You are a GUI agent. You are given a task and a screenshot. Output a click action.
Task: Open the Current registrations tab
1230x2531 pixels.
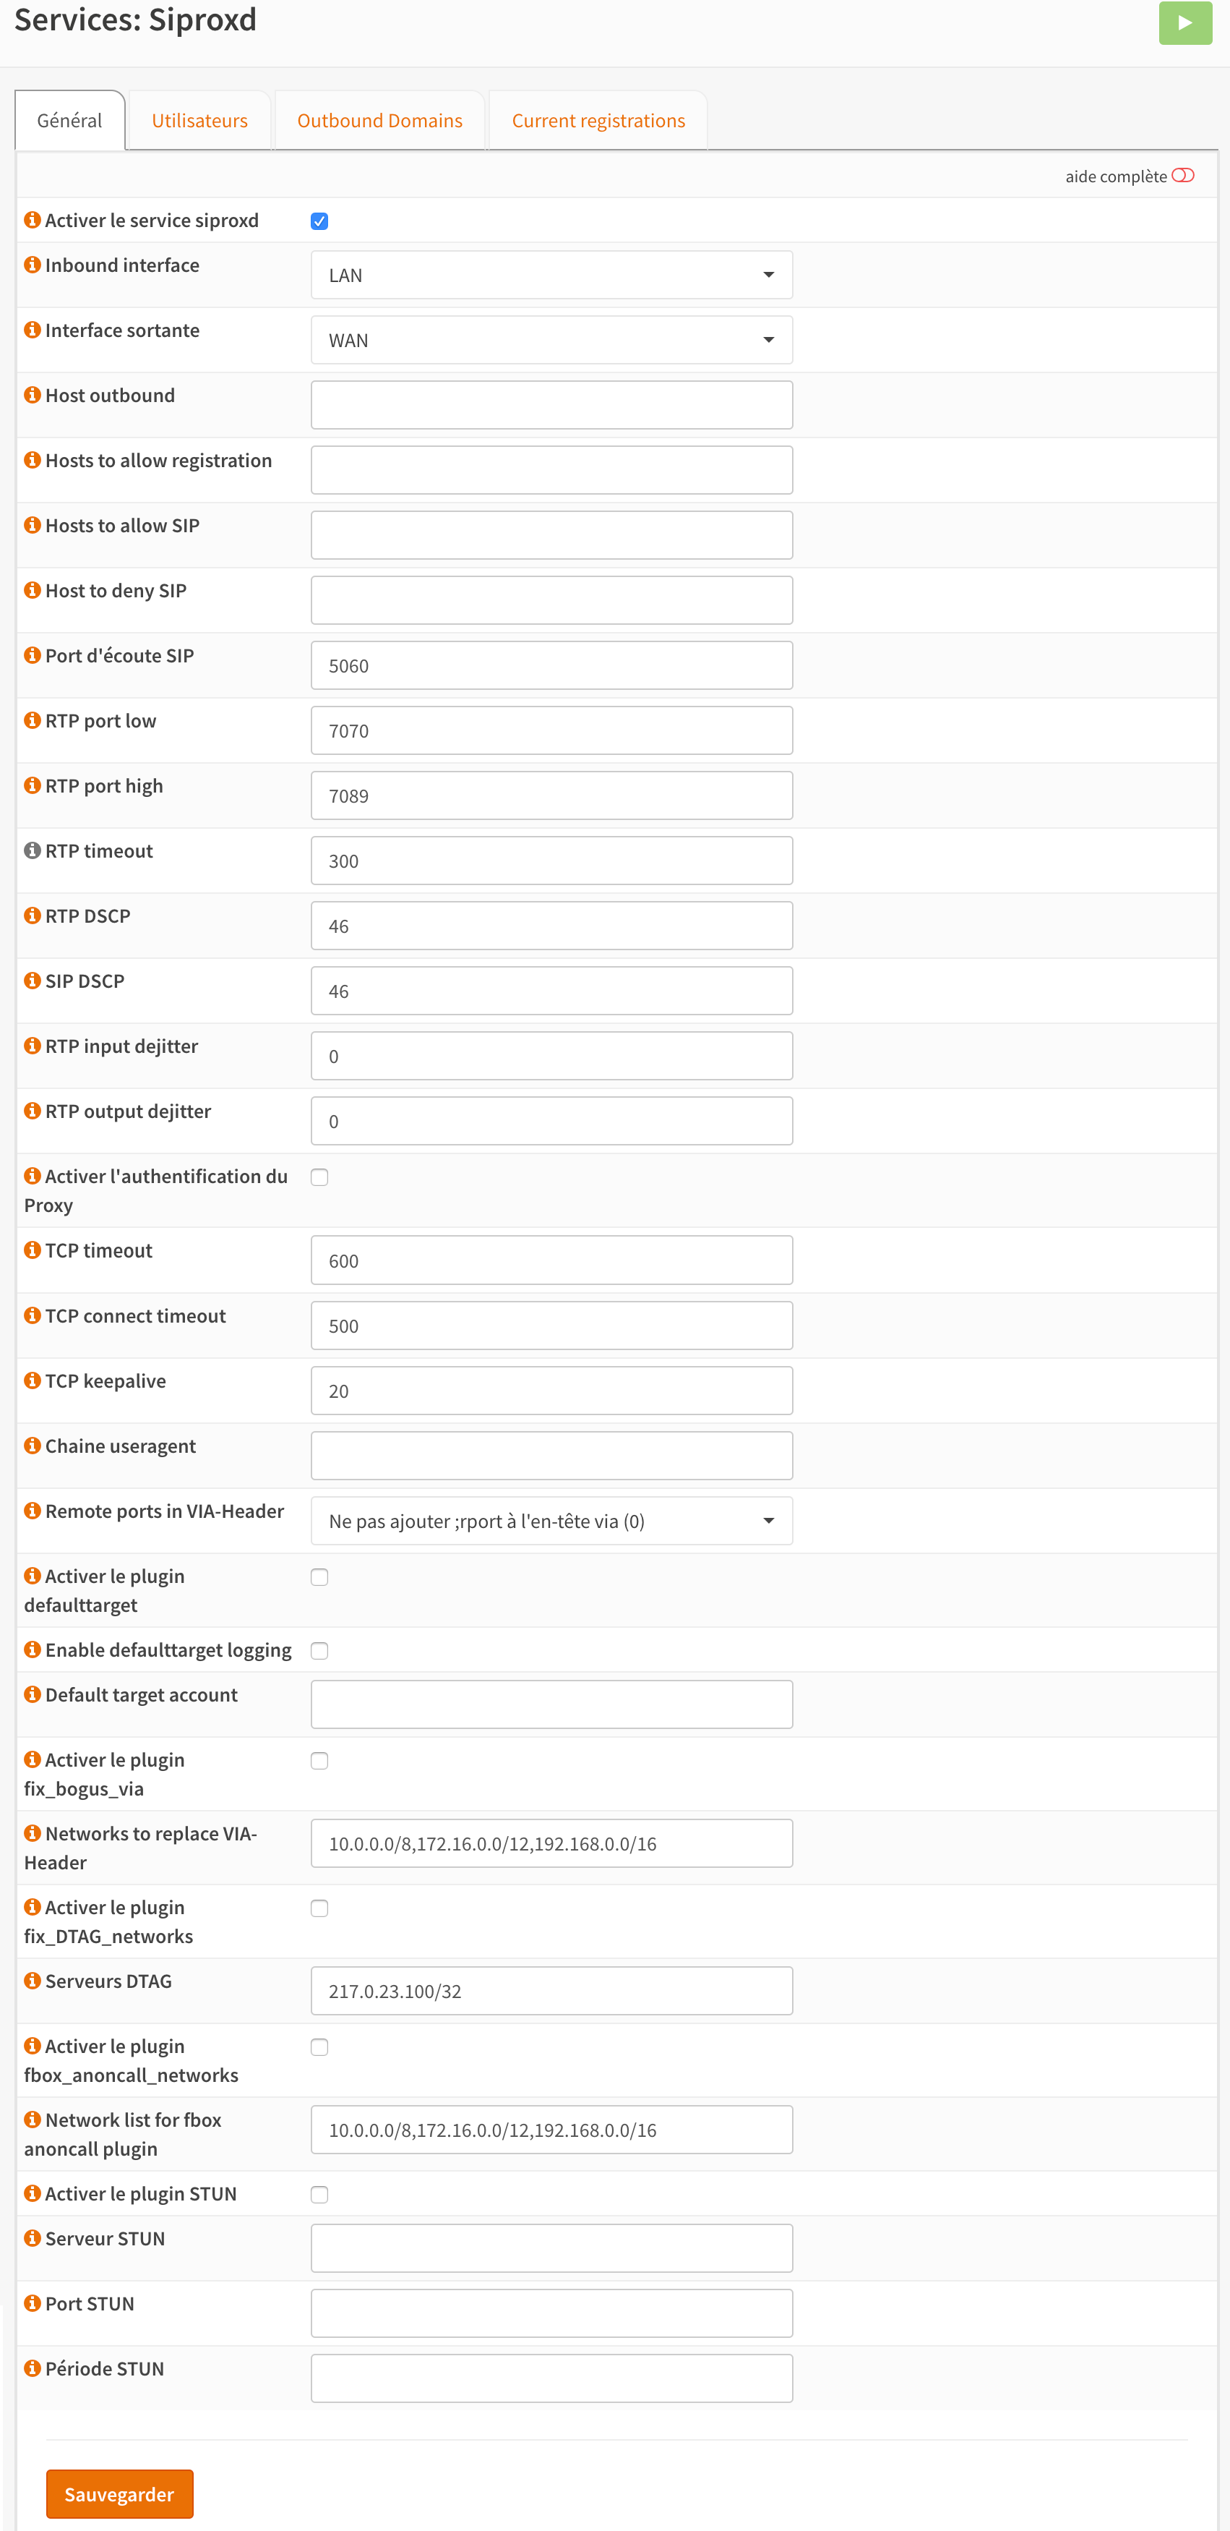click(598, 121)
